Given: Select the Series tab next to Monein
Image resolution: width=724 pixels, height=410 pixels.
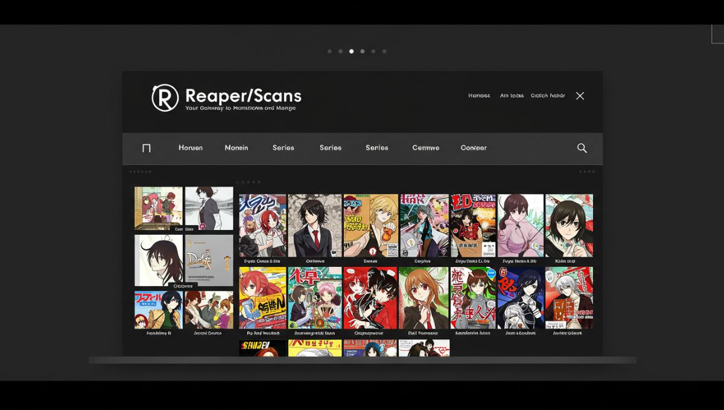Looking at the screenshot, I should [283, 148].
